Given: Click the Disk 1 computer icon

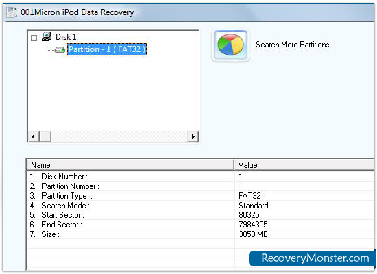Looking at the screenshot, I should pos(47,36).
